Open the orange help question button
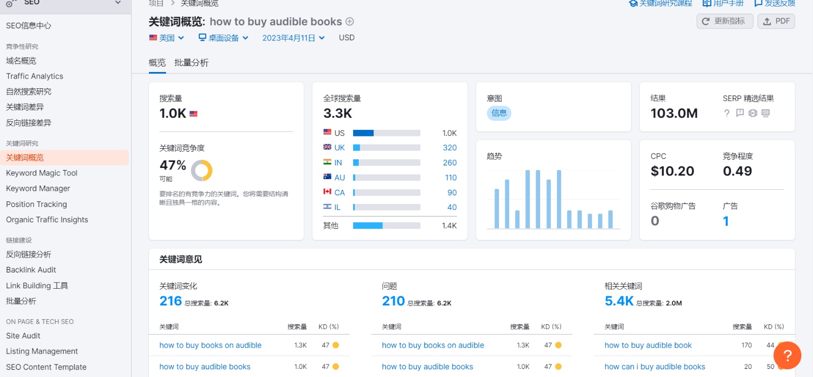 [787, 355]
